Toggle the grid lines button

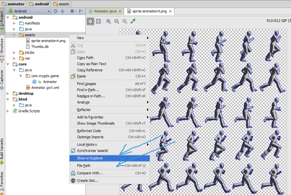click(98, 21)
